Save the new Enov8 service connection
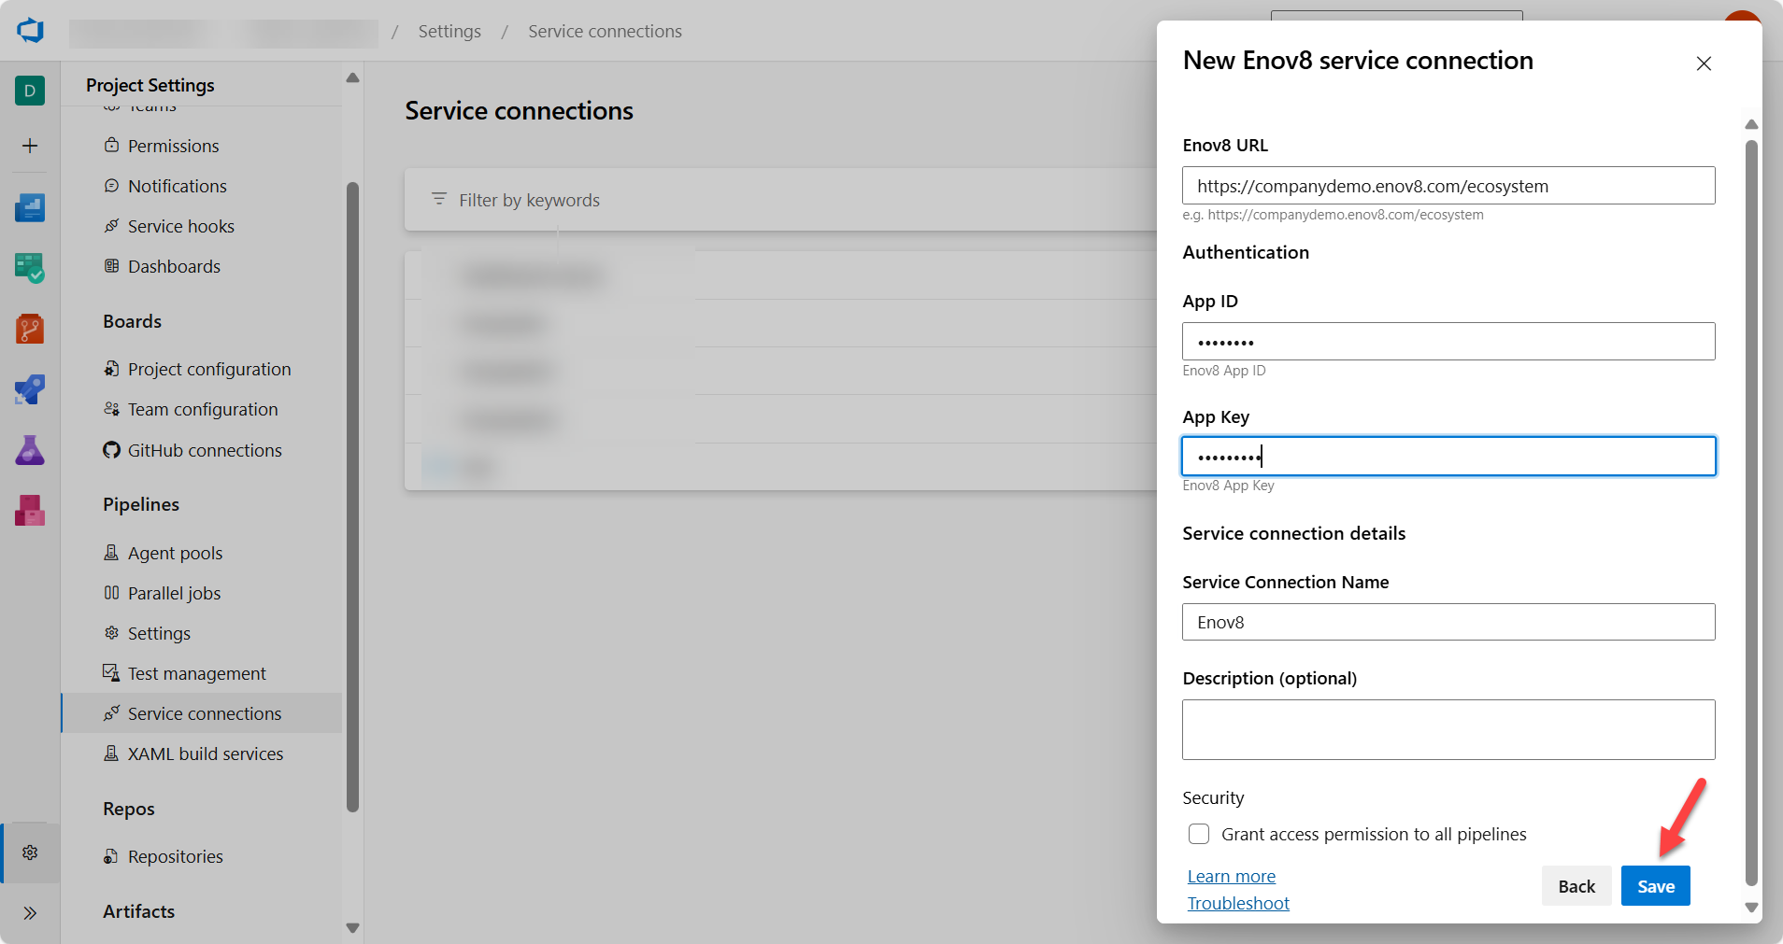 (1655, 886)
